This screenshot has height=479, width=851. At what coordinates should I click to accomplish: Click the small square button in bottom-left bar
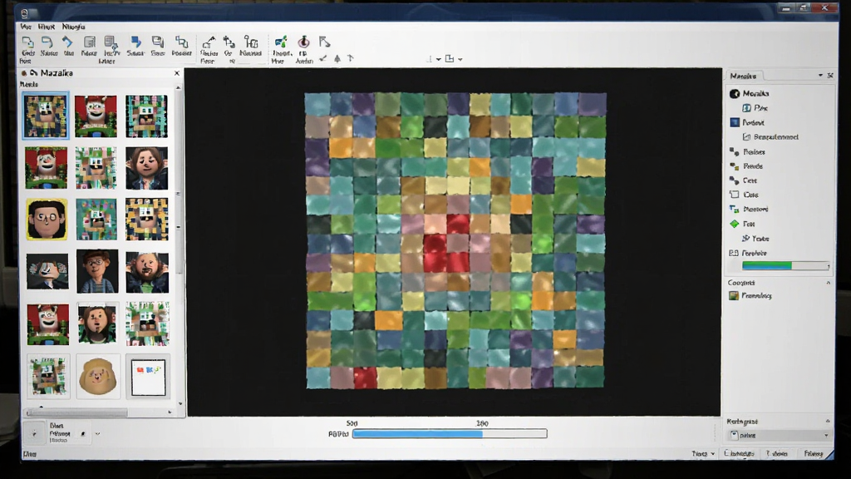tap(34, 433)
